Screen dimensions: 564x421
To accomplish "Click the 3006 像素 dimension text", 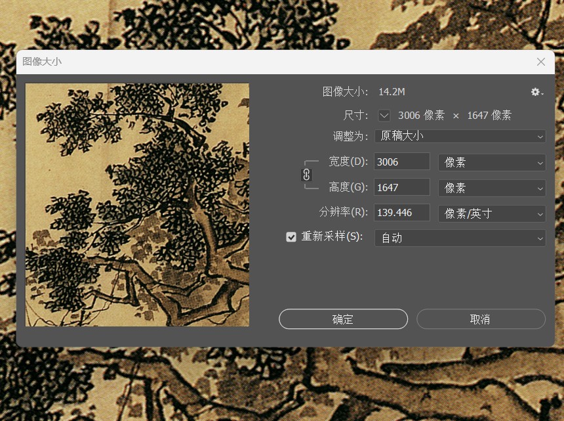I will [x=421, y=115].
